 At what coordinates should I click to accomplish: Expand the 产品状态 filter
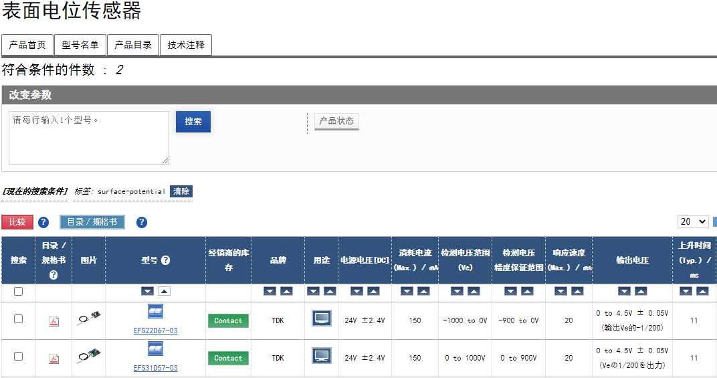336,121
